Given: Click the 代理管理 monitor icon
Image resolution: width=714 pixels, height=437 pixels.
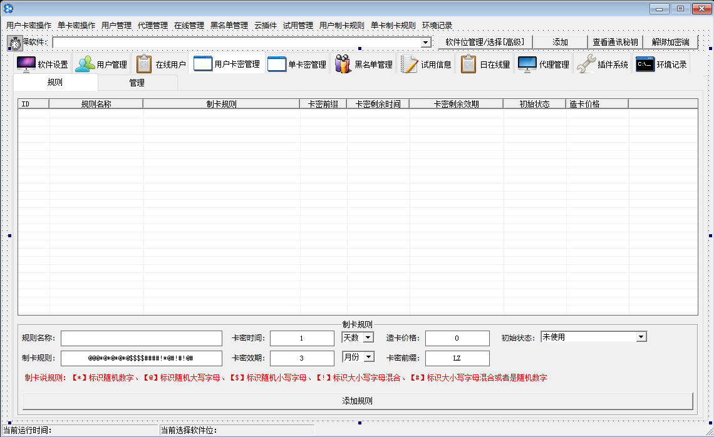Looking at the screenshot, I should [527, 64].
